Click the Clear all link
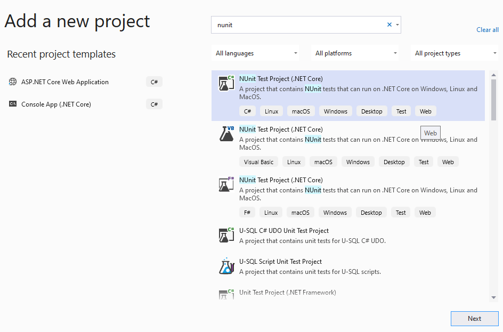Viewport: 503px width, 332px height. tap(487, 30)
